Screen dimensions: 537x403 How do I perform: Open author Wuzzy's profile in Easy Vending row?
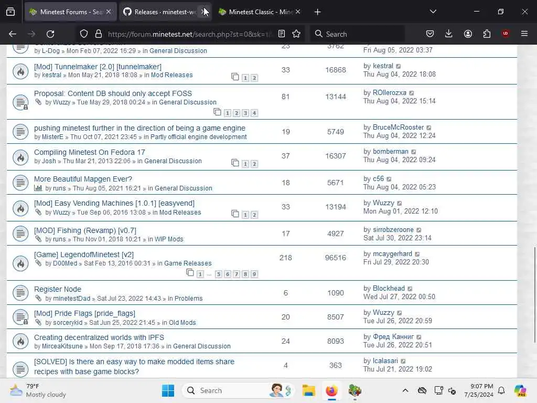click(62, 213)
